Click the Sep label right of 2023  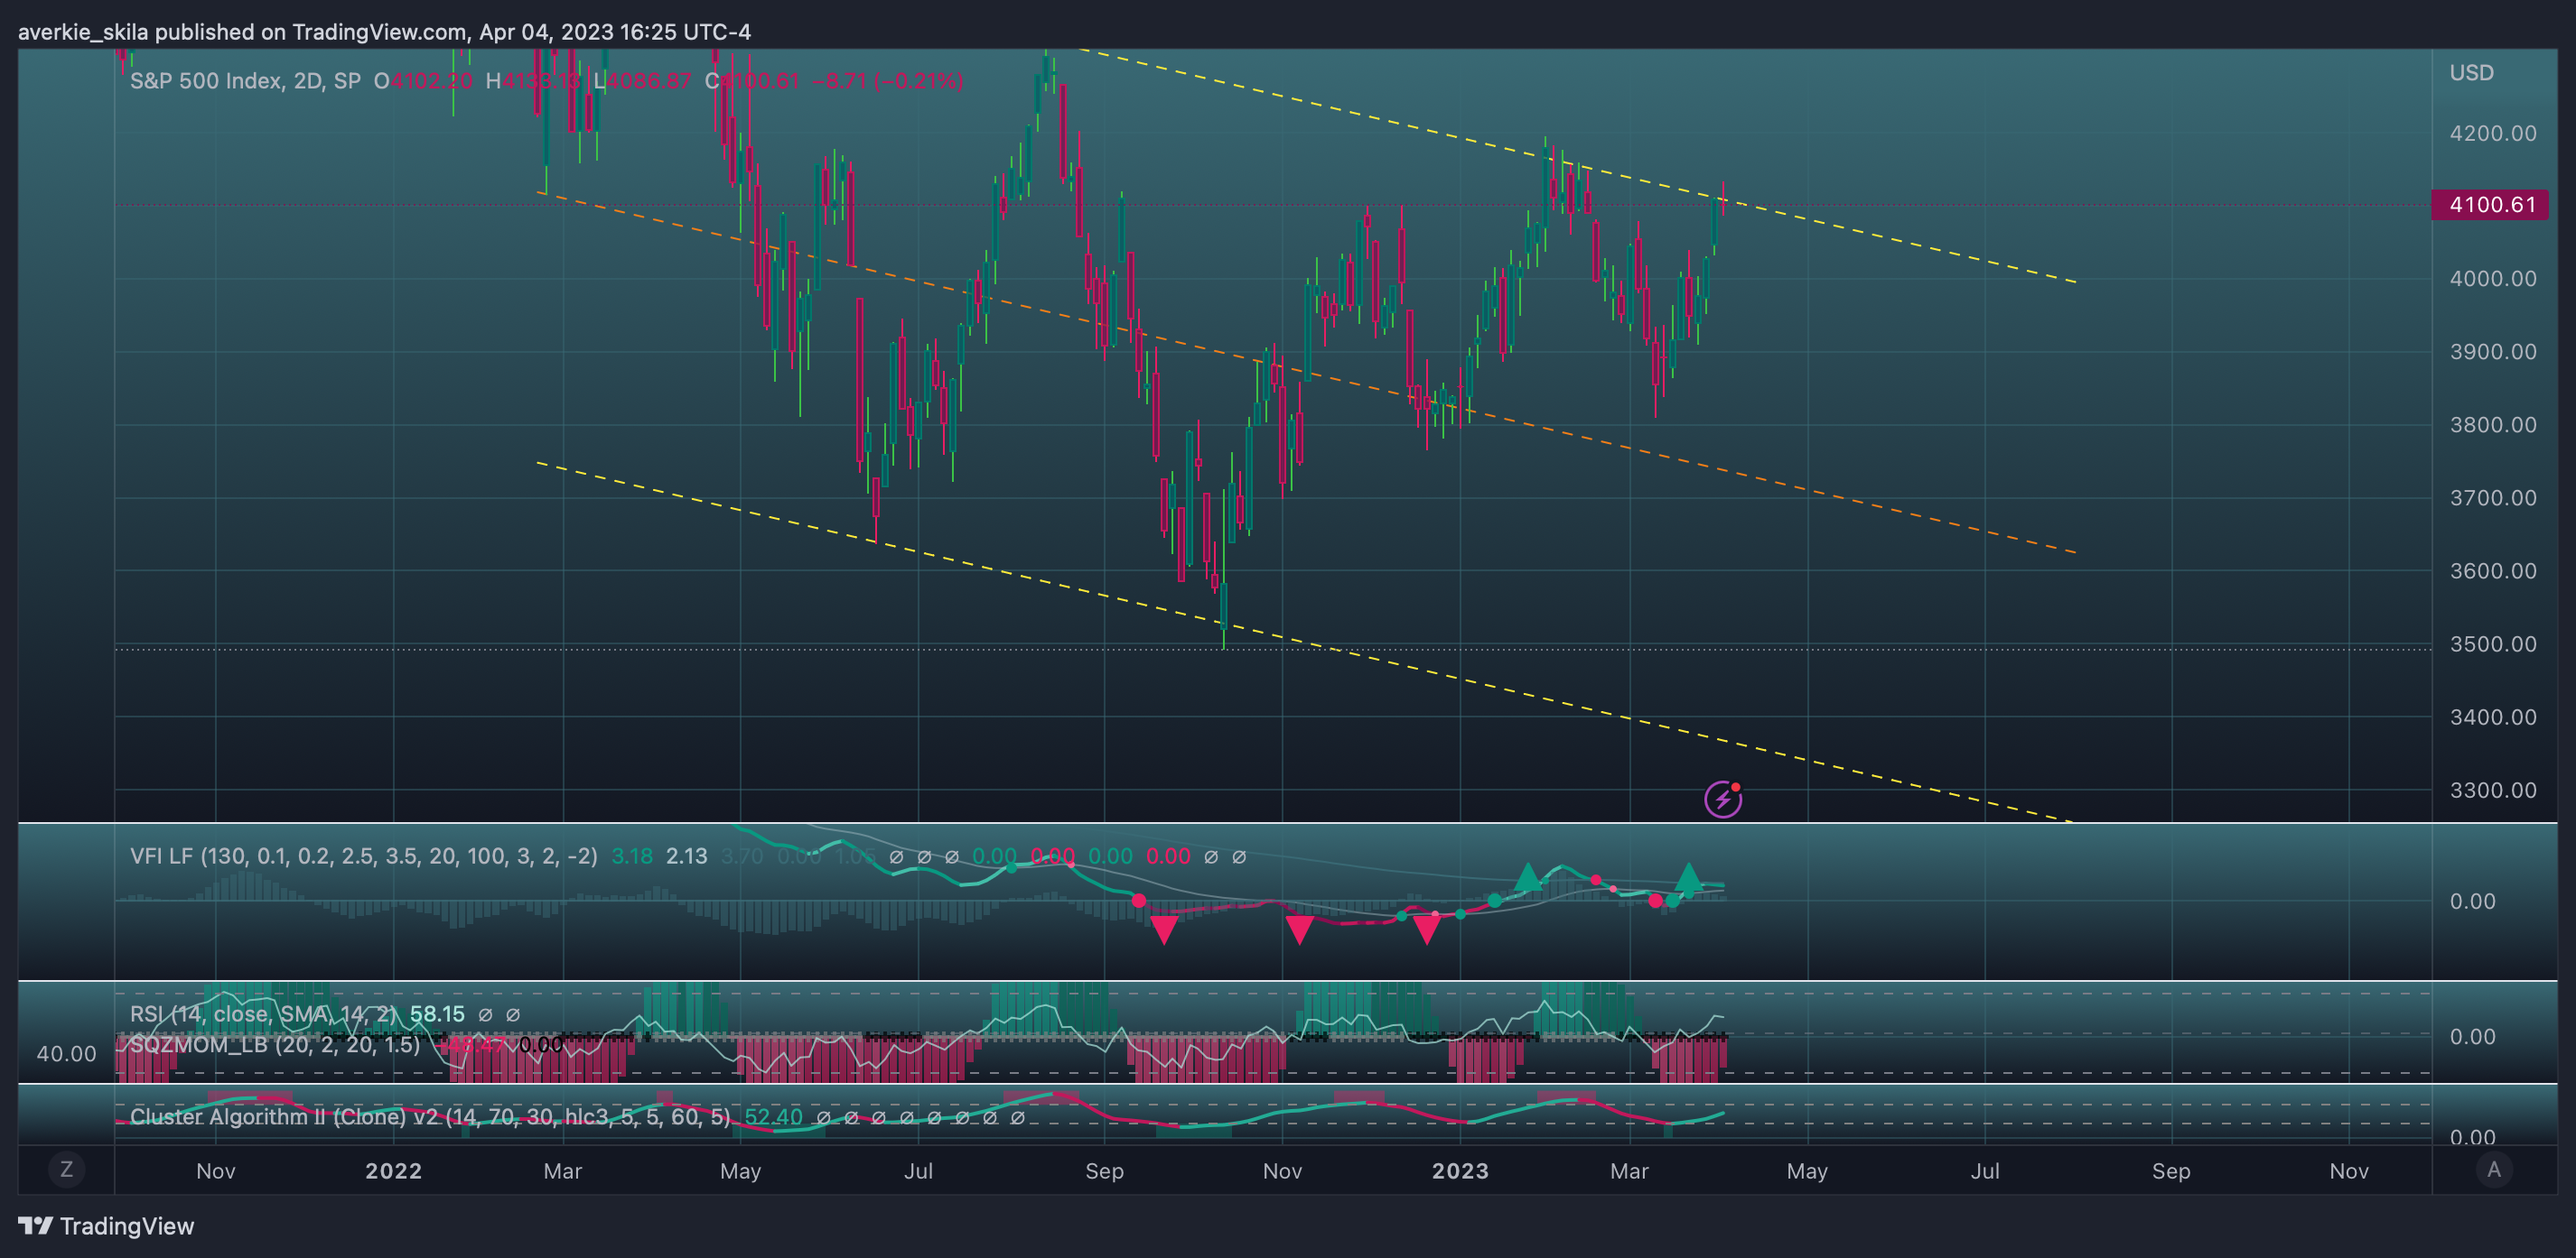click(x=2171, y=1170)
